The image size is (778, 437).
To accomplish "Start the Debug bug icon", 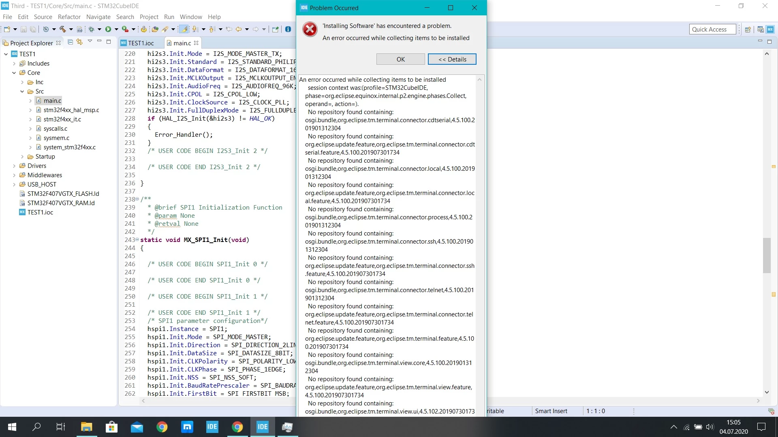I will coord(92,29).
